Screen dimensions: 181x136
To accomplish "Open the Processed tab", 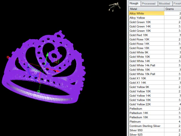I will pos(149,3).
